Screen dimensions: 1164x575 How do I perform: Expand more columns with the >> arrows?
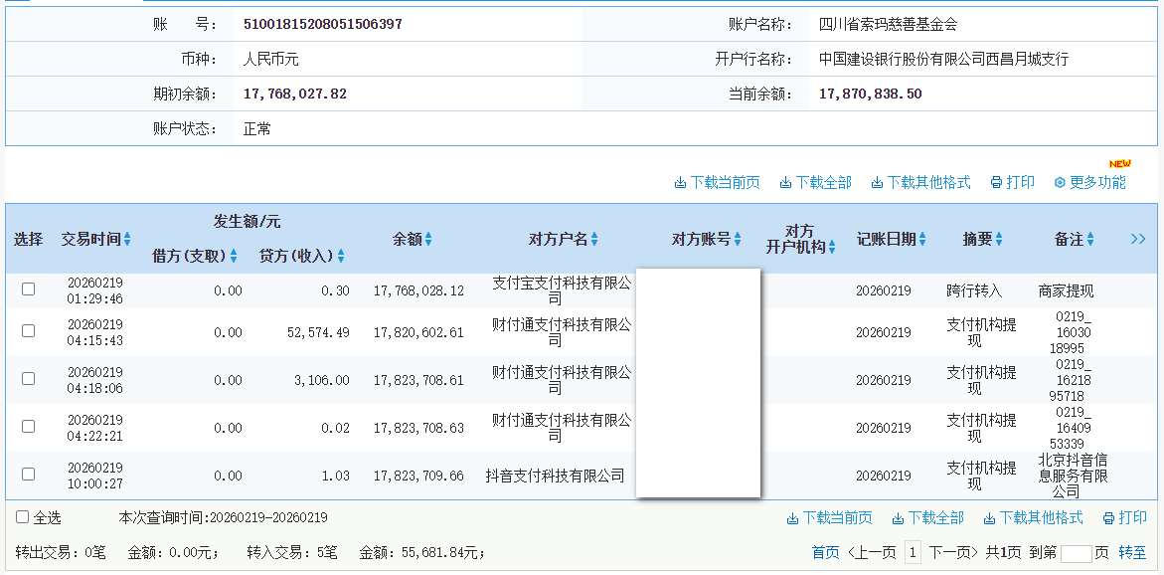1137,239
